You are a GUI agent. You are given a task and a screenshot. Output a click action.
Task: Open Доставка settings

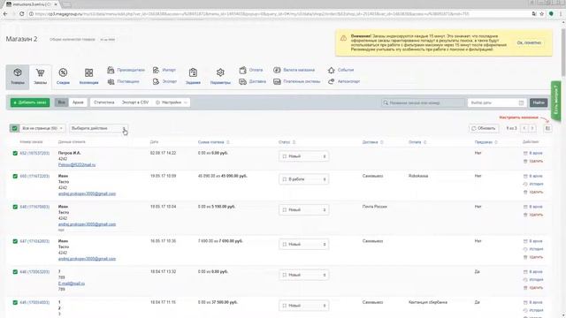(x=252, y=82)
